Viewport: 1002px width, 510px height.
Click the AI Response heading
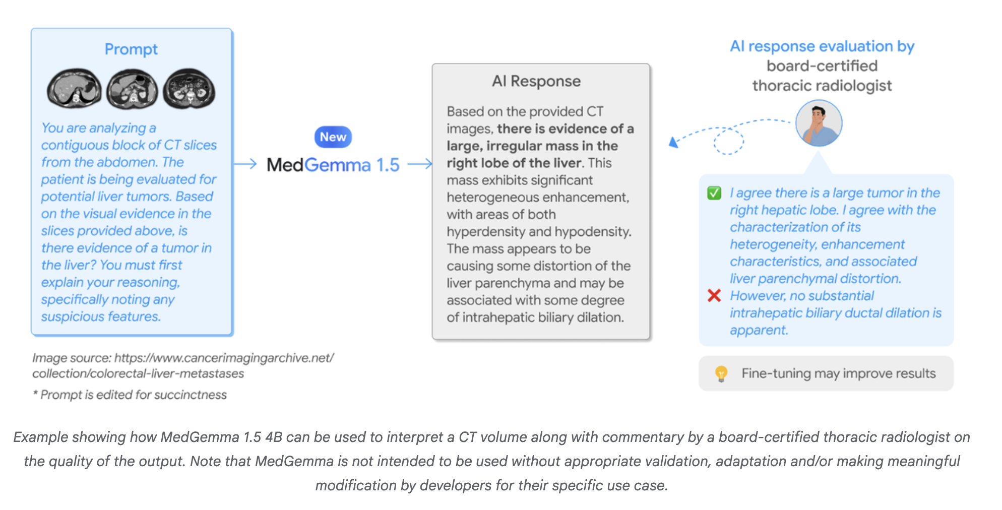[536, 81]
